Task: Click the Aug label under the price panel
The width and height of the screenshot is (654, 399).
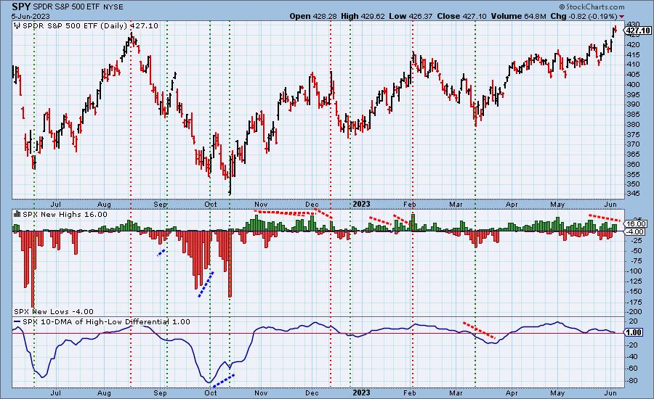Action: point(104,204)
